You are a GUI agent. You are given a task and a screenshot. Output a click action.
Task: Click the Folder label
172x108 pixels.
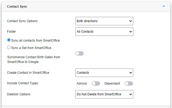click(x=12, y=32)
